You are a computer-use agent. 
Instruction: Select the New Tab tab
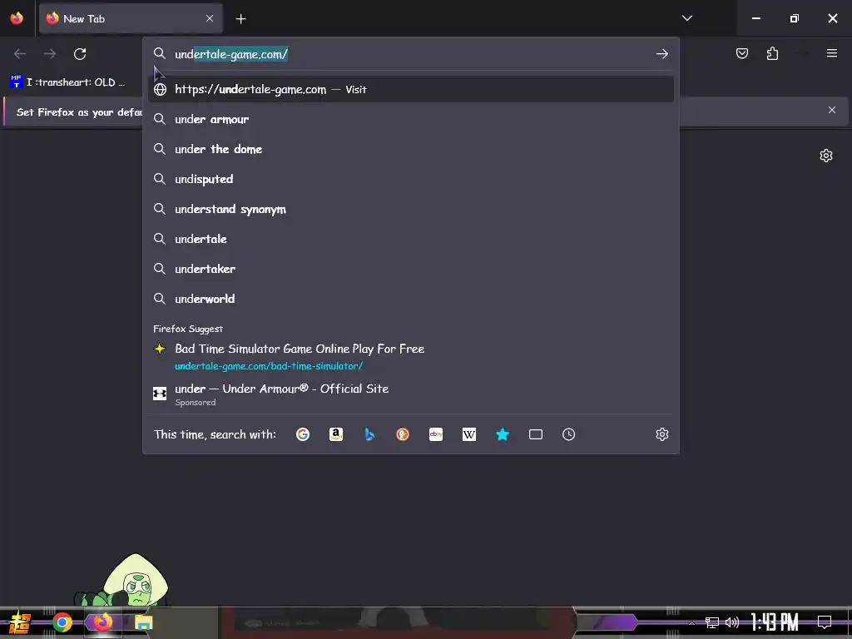(131, 18)
